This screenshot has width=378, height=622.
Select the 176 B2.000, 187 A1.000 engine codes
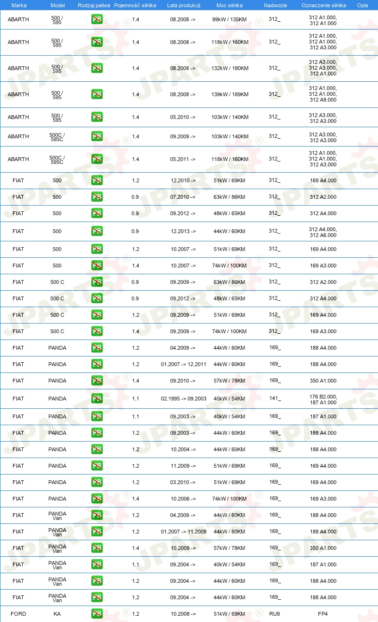[x=323, y=400]
